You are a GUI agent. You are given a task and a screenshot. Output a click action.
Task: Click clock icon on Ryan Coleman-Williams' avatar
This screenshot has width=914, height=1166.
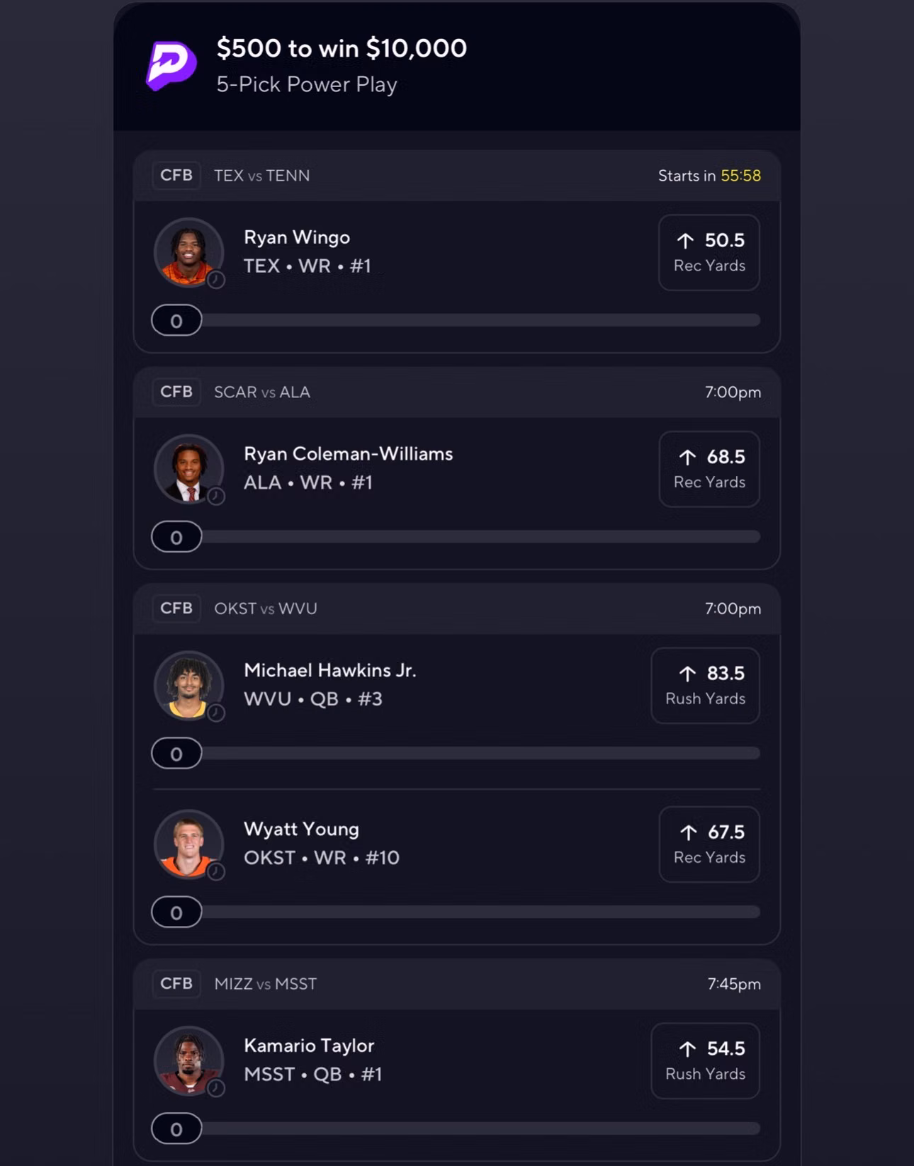pos(216,497)
